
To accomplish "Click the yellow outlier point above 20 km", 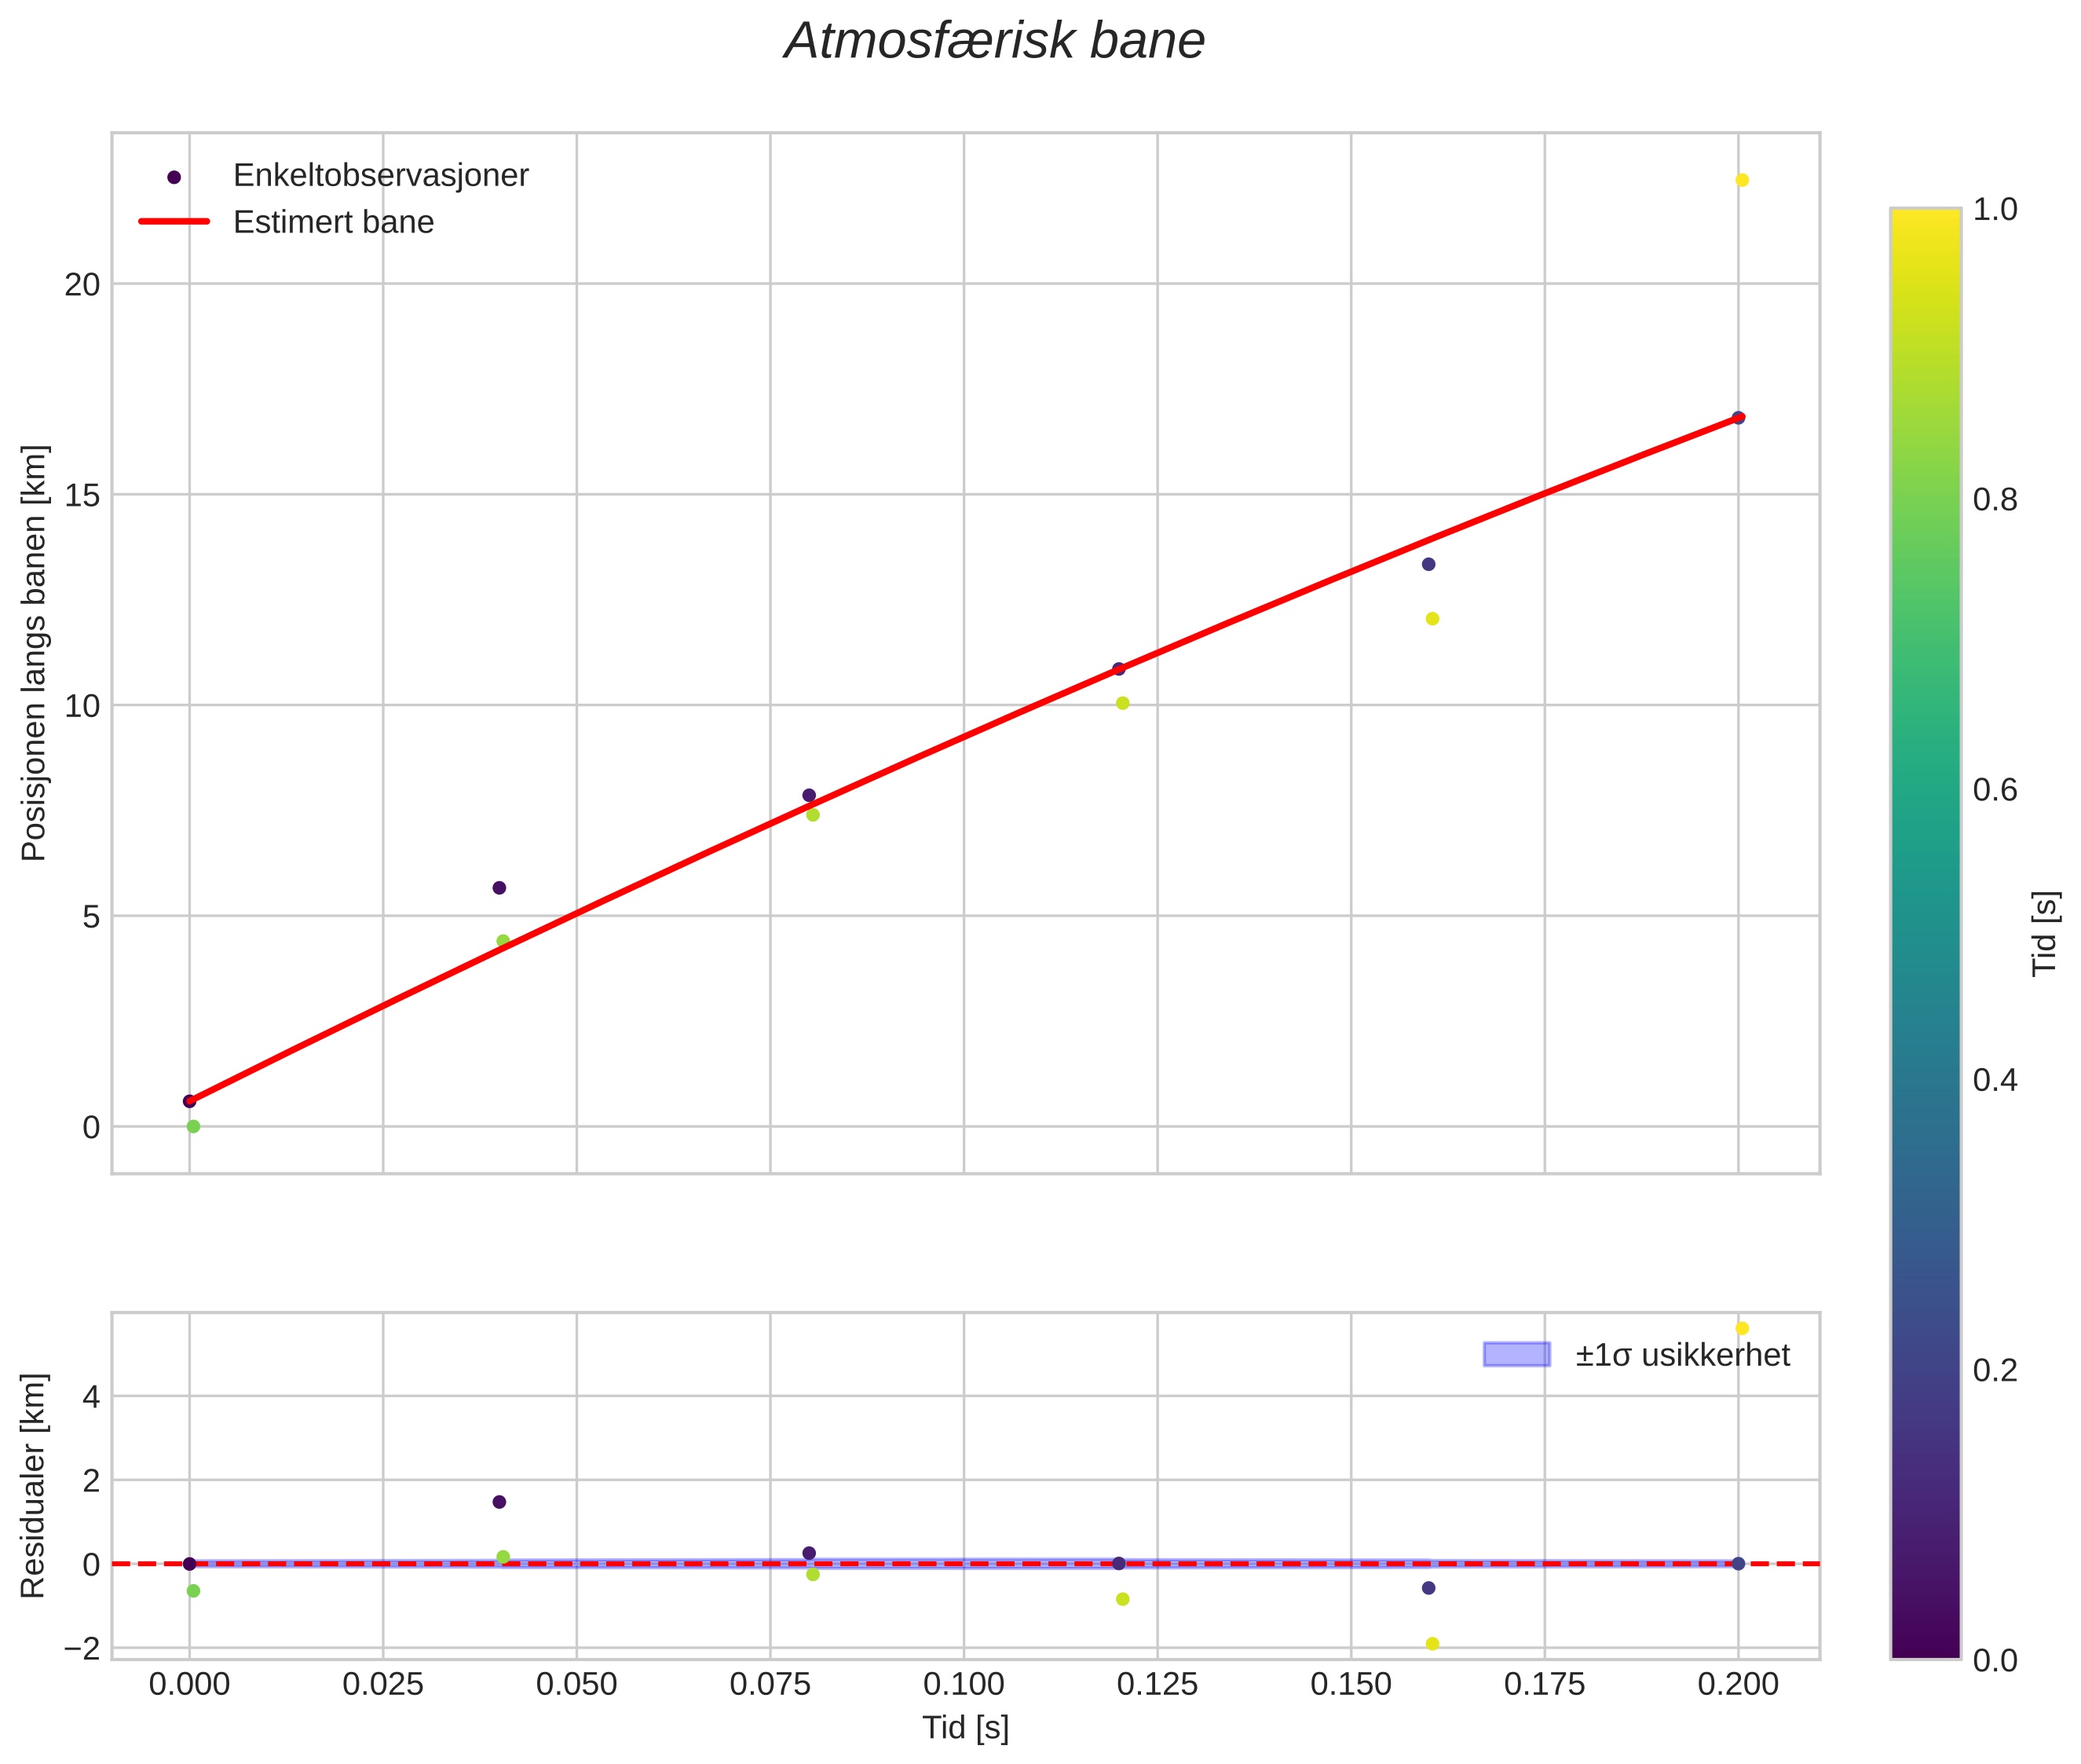I will (1742, 180).
